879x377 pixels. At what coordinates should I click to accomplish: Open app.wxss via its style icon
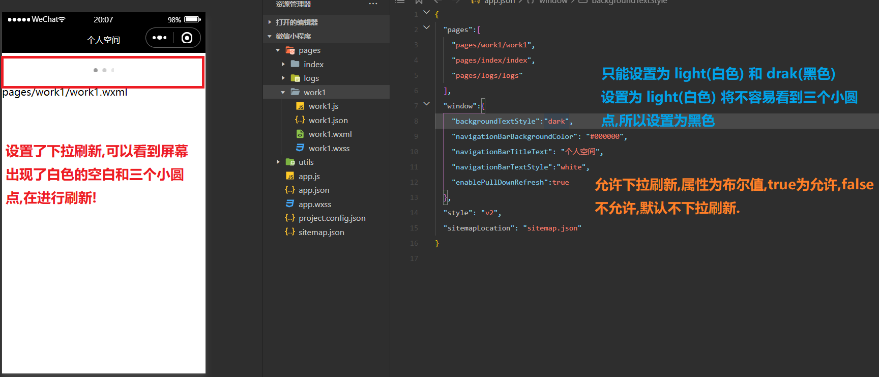[290, 204]
